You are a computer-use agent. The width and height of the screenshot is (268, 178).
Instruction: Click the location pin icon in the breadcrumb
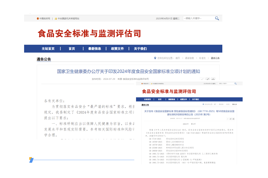155,58
